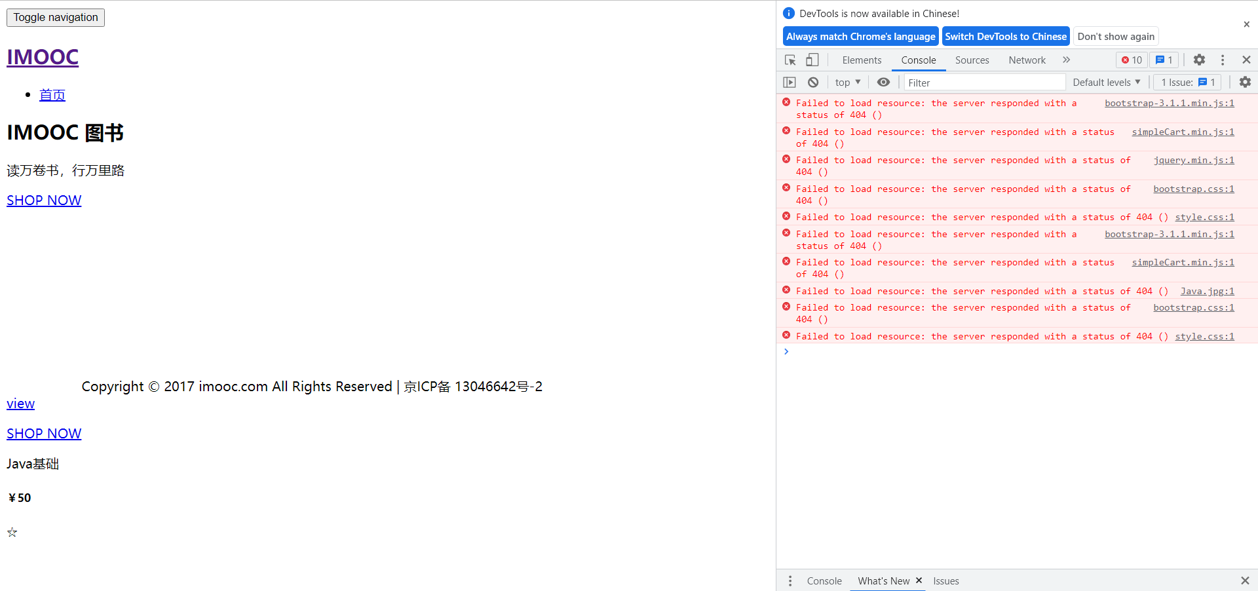Click the IMOOC 图书 heading

coord(65,132)
